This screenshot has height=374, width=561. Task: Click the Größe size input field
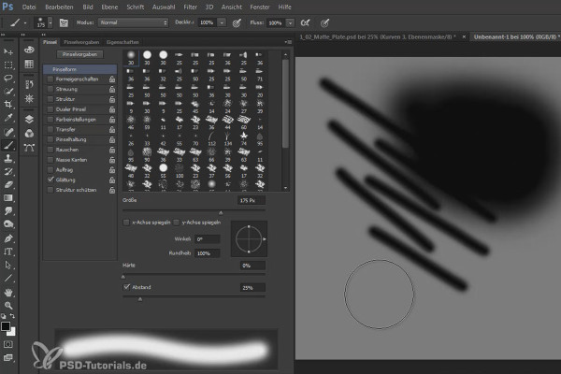click(252, 200)
